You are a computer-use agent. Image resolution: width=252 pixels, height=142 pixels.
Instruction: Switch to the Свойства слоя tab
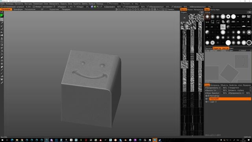pos(235,85)
